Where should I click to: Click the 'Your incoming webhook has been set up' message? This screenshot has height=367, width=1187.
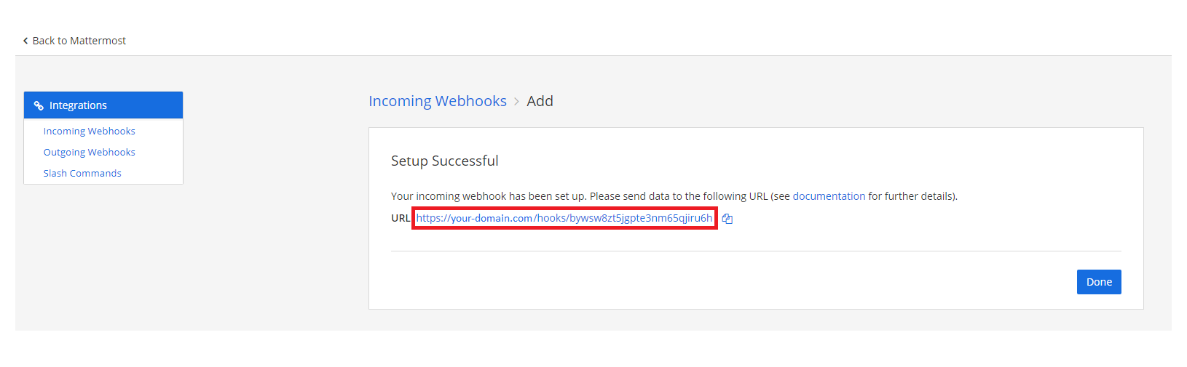point(489,196)
